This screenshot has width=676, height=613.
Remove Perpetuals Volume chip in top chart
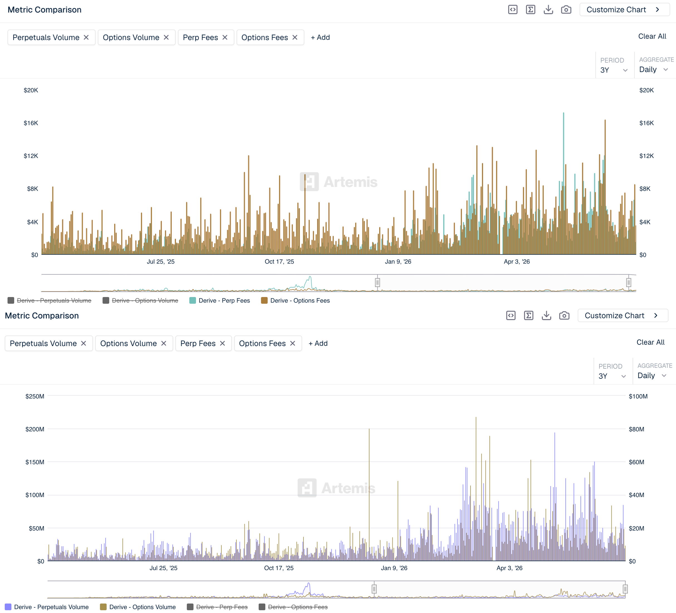(x=86, y=37)
